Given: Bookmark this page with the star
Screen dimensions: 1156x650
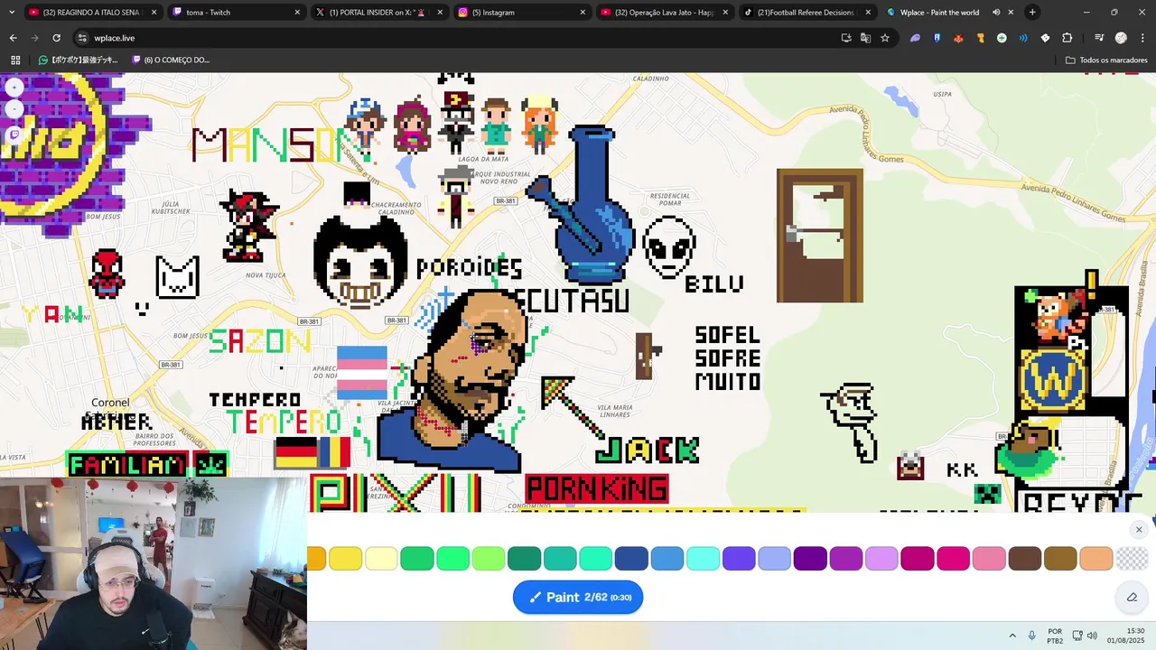Looking at the screenshot, I should click(885, 38).
